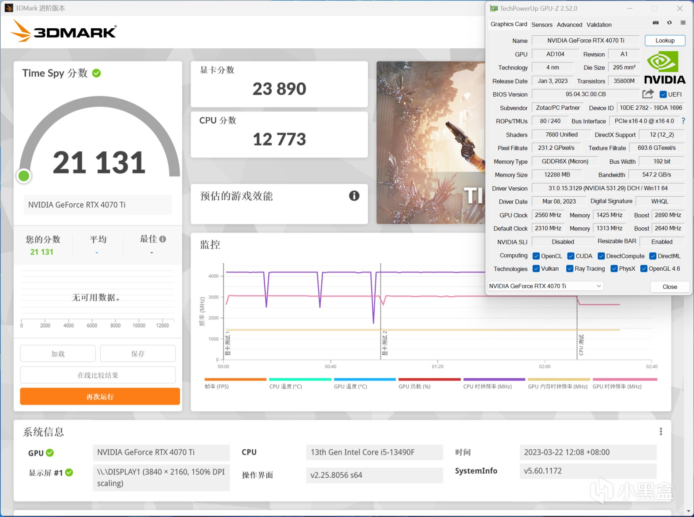Click the 13th Gen Intel Core i5-13490F text
This screenshot has height=517, width=694.
(x=362, y=452)
